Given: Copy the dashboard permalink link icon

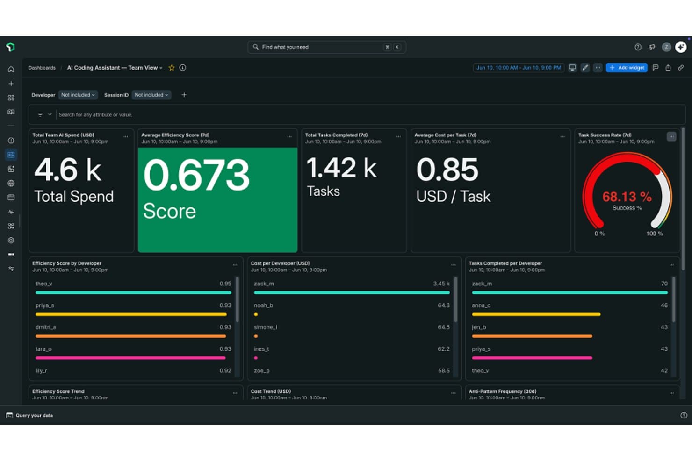Looking at the screenshot, I should pos(681,68).
